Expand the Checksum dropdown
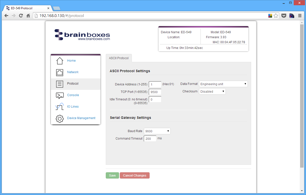The height and width of the screenshot is (195, 306). (x=212, y=91)
